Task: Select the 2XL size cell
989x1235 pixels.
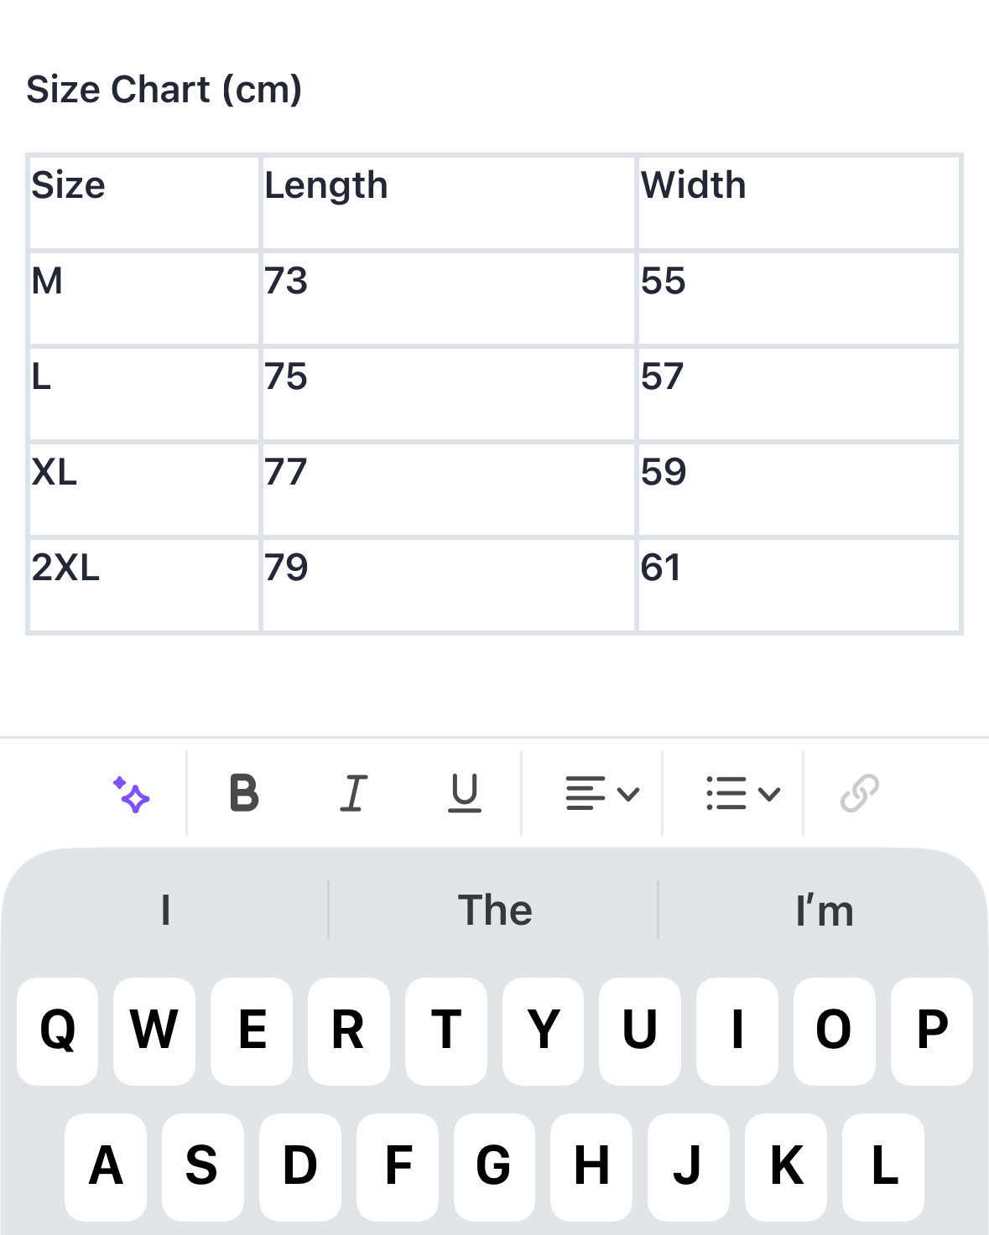Action: click(144, 584)
